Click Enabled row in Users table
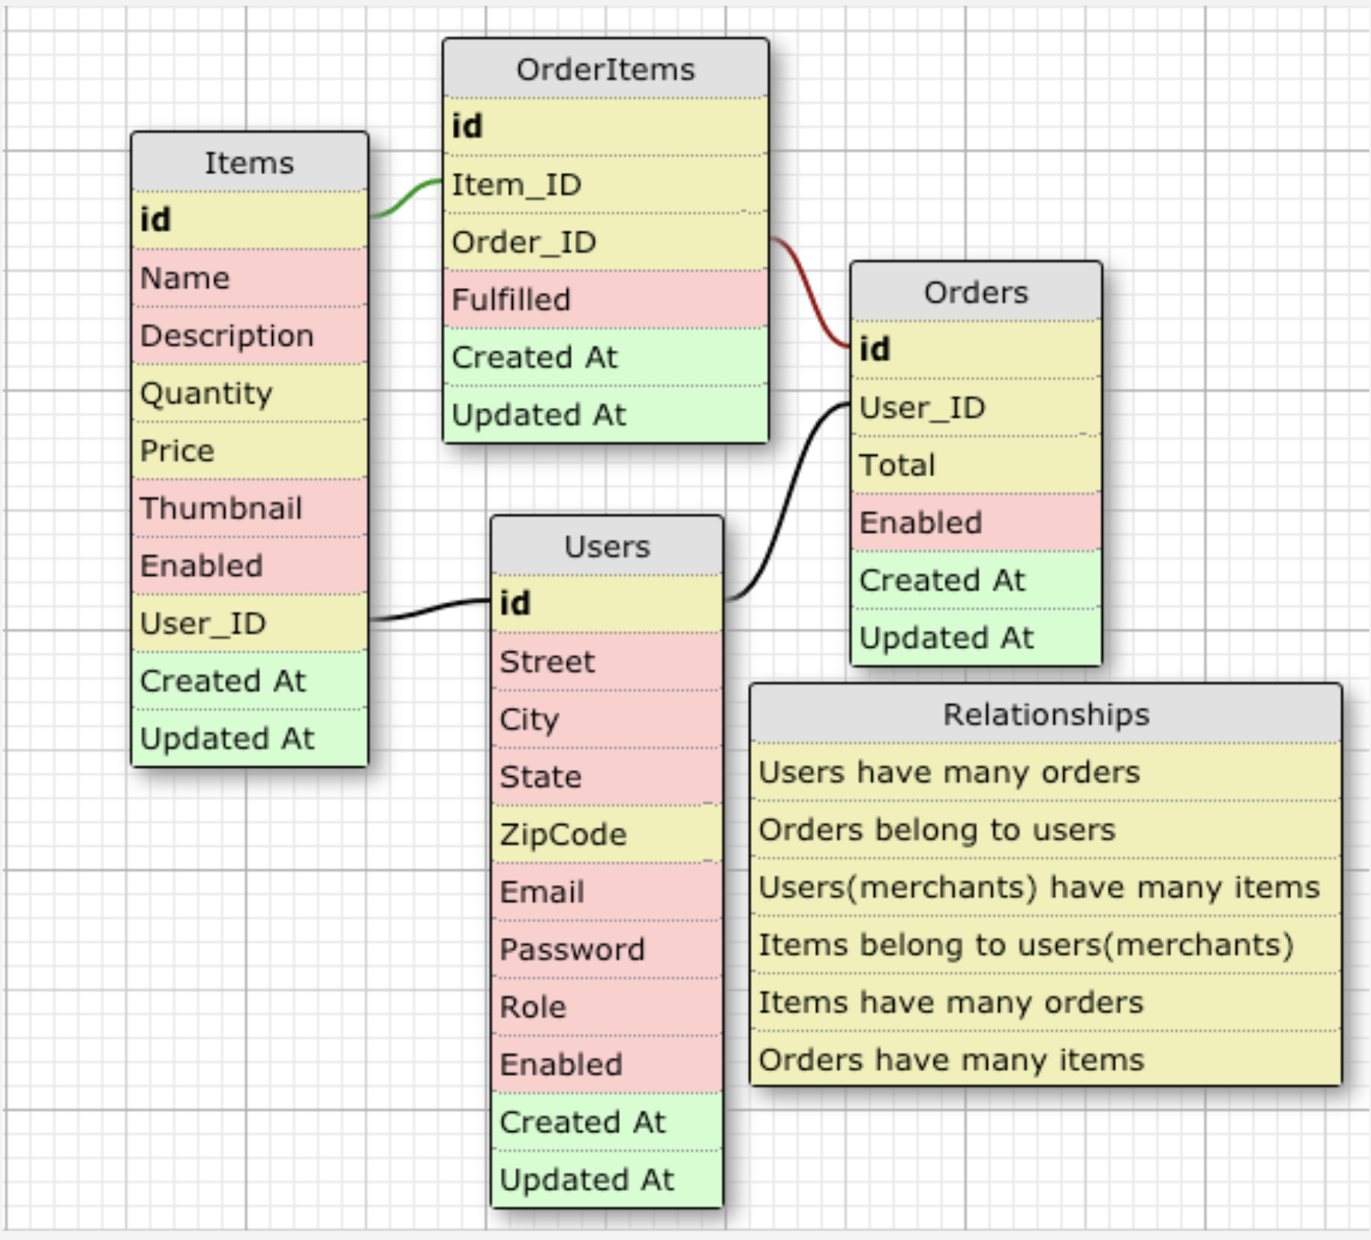 click(607, 1064)
